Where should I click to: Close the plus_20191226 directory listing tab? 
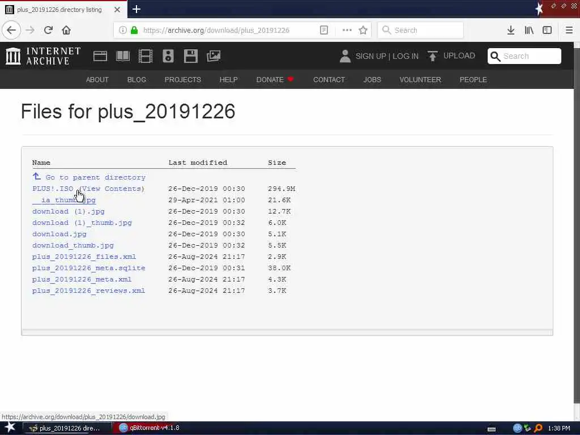pos(117,10)
